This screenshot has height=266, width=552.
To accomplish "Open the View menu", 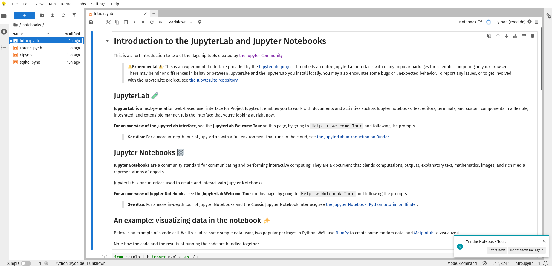I will point(39,4).
